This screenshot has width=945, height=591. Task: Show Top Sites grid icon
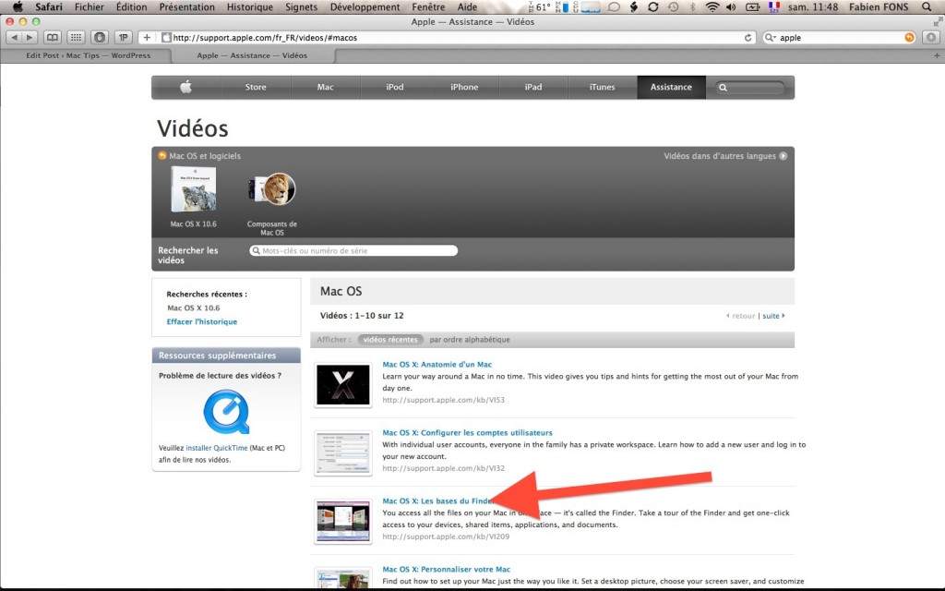coord(76,37)
